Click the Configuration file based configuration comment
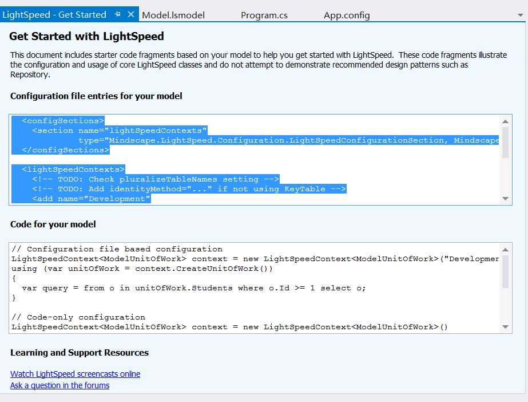The height and width of the screenshot is (402, 528). coord(117,249)
